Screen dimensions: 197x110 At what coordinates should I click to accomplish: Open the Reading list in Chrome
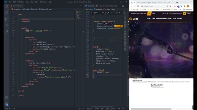[x=187, y=9]
